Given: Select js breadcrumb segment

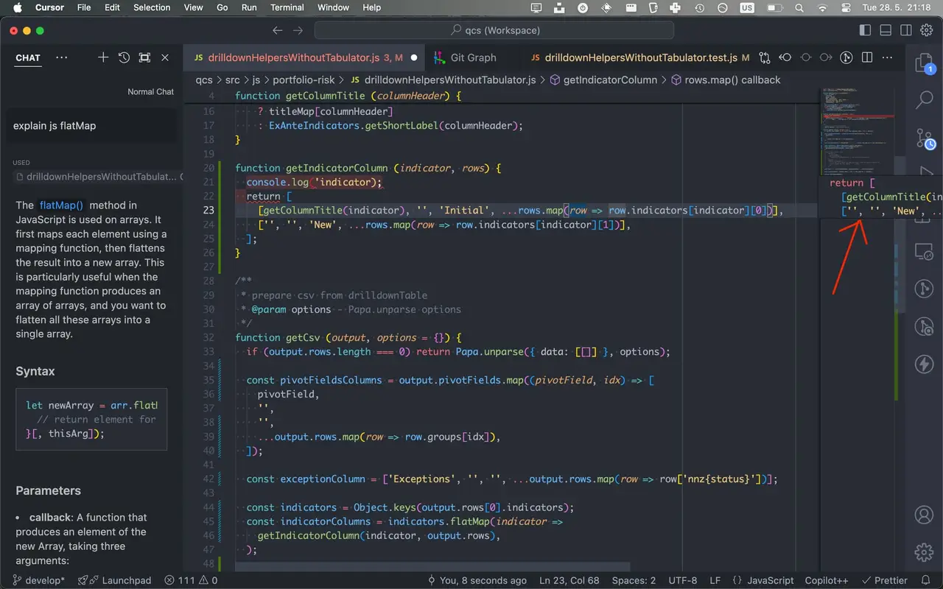Looking at the screenshot, I should (256, 80).
